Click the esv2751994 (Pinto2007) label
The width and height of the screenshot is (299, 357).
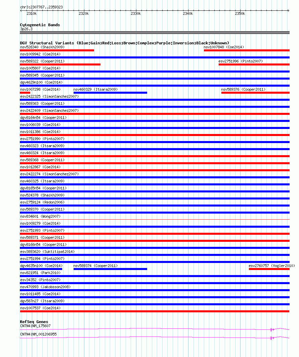point(42,259)
